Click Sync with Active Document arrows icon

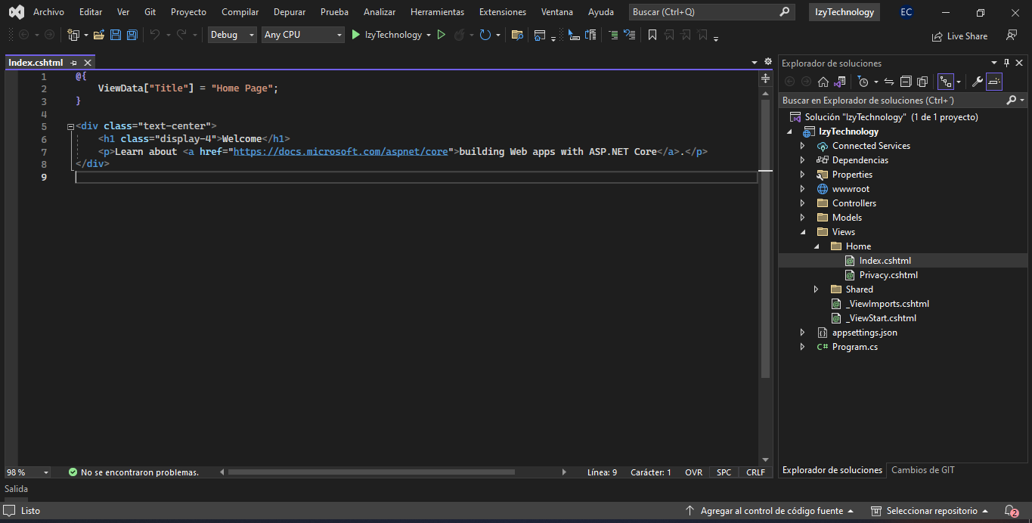(889, 82)
